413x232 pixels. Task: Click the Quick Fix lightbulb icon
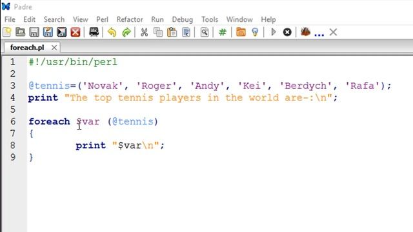tap(255, 32)
